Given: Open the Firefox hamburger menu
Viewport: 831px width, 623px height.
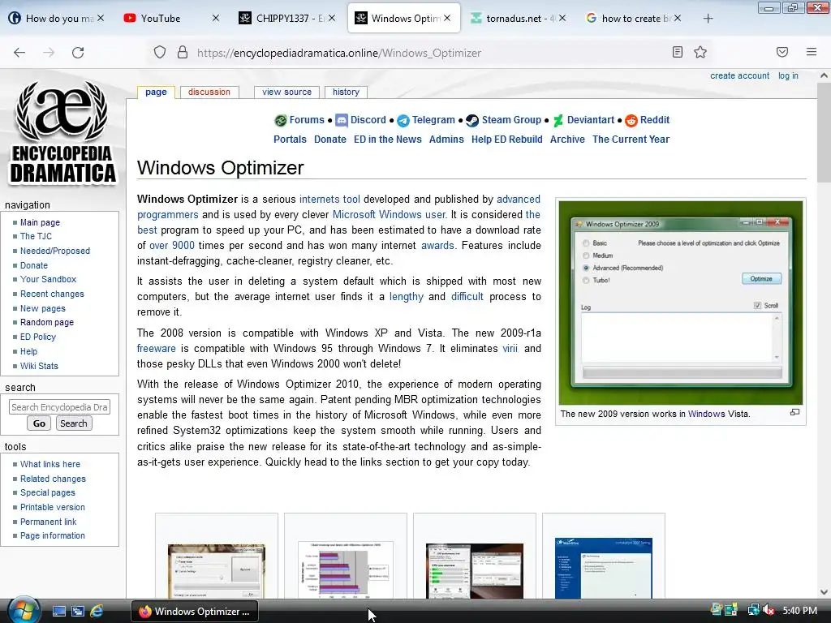Looking at the screenshot, I should pyautogui.click(x=812, y=52).
